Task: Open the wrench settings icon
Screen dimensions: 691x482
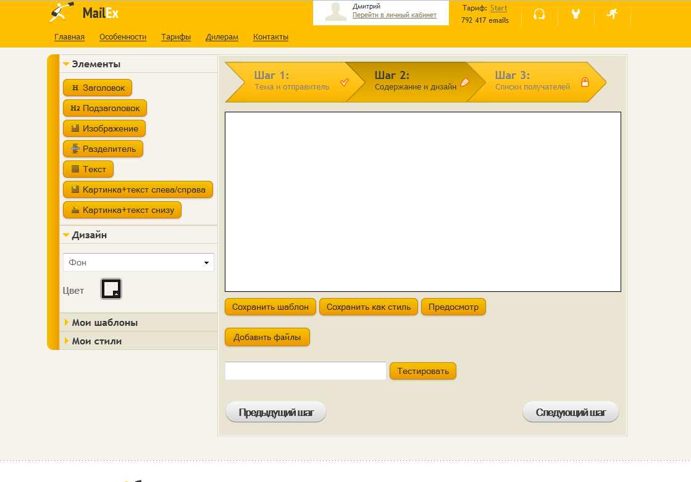Action: (576, 14)
